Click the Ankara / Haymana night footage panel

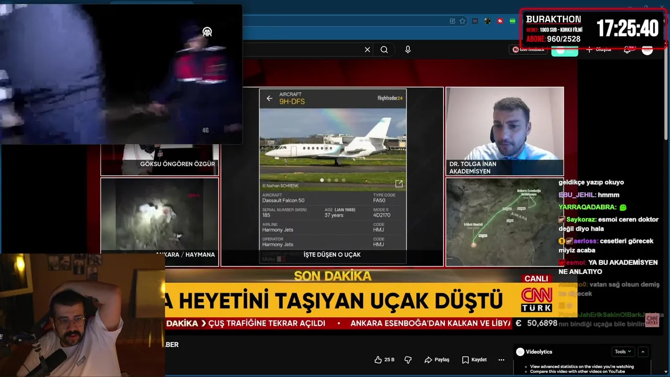point(160,222)
